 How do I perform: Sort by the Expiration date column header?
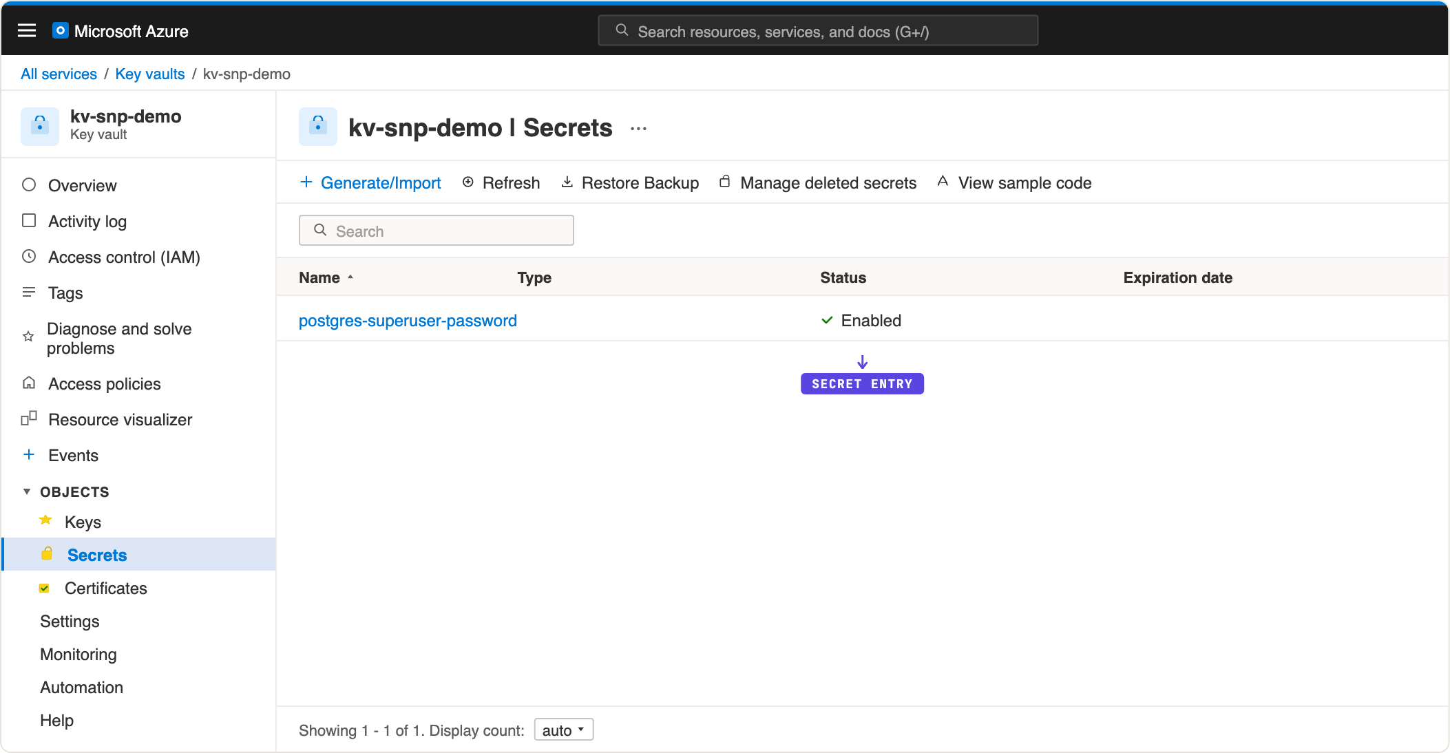[1177, 277]
